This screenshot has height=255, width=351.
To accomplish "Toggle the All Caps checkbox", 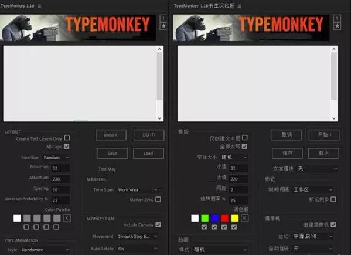I will coord(66,147).
